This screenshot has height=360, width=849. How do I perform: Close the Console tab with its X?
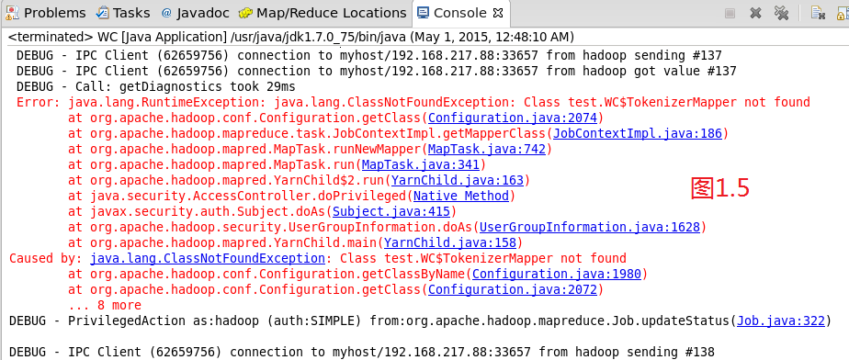click(x=499, y=13)
